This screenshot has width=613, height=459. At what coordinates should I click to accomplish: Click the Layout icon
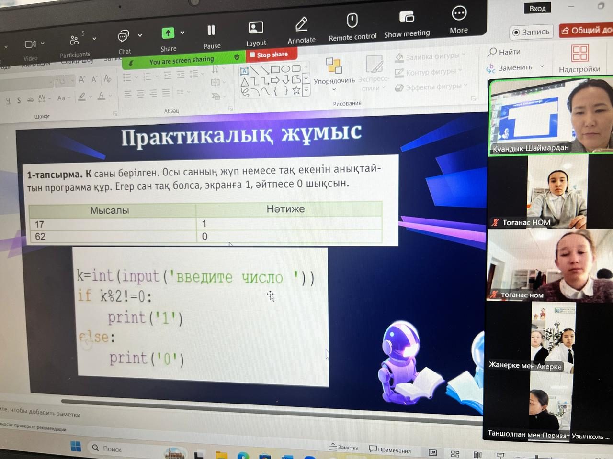point(256,28)
